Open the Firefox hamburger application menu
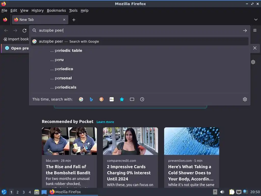The image size is (261, 196). (x=255, y=30)
